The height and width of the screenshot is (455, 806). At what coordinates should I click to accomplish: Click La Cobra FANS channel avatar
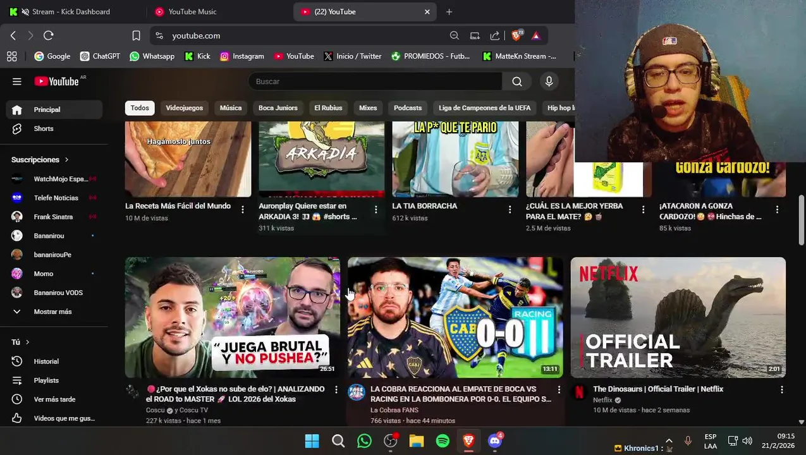coord(357,392)
